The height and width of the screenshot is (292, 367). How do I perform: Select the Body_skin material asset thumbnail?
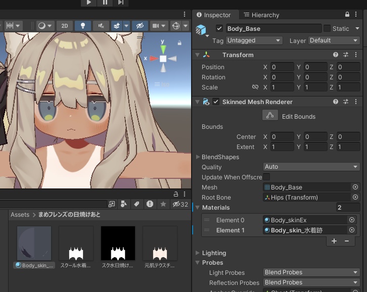click(34, 243)
